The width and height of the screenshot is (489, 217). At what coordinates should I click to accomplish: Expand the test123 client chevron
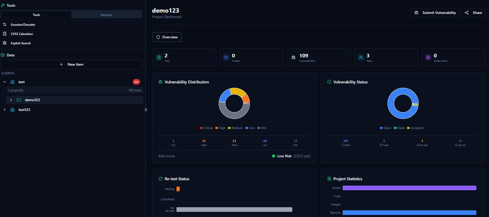click(x=5, y=110)
